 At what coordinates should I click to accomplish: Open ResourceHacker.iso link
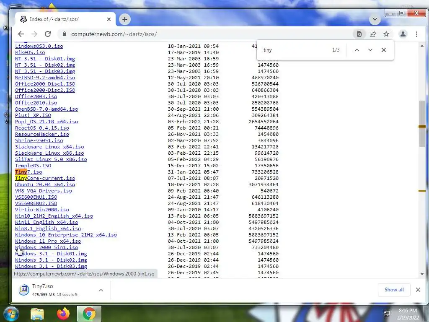coord(42,134)
